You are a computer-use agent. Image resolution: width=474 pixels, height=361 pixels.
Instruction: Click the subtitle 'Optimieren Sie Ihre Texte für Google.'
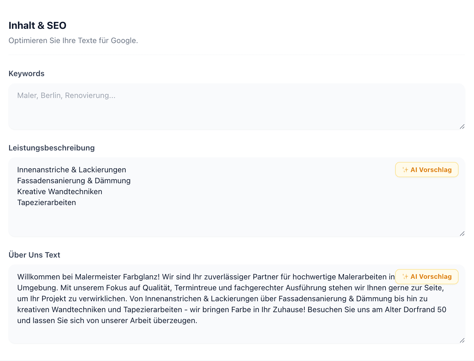pos(73,40)
